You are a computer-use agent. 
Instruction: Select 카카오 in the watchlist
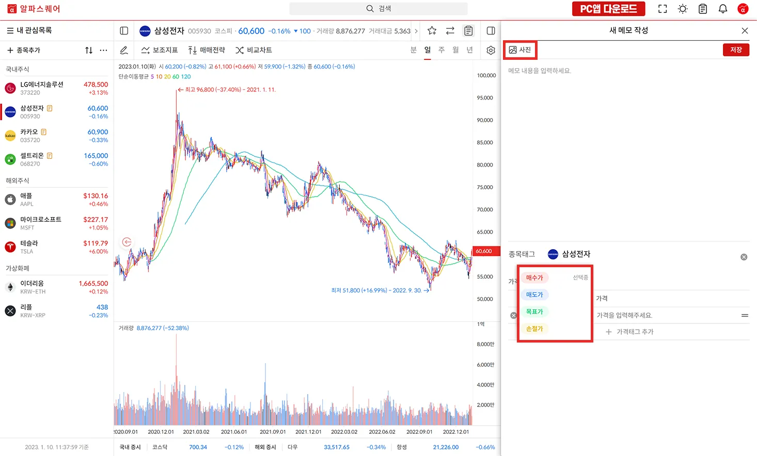click(57, 136)
